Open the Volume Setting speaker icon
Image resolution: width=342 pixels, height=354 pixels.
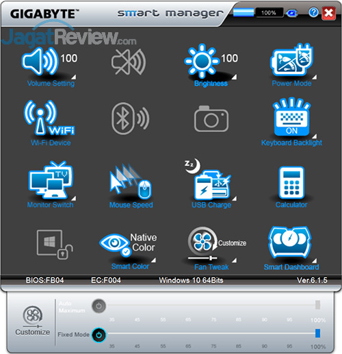[x=40, y=61]
